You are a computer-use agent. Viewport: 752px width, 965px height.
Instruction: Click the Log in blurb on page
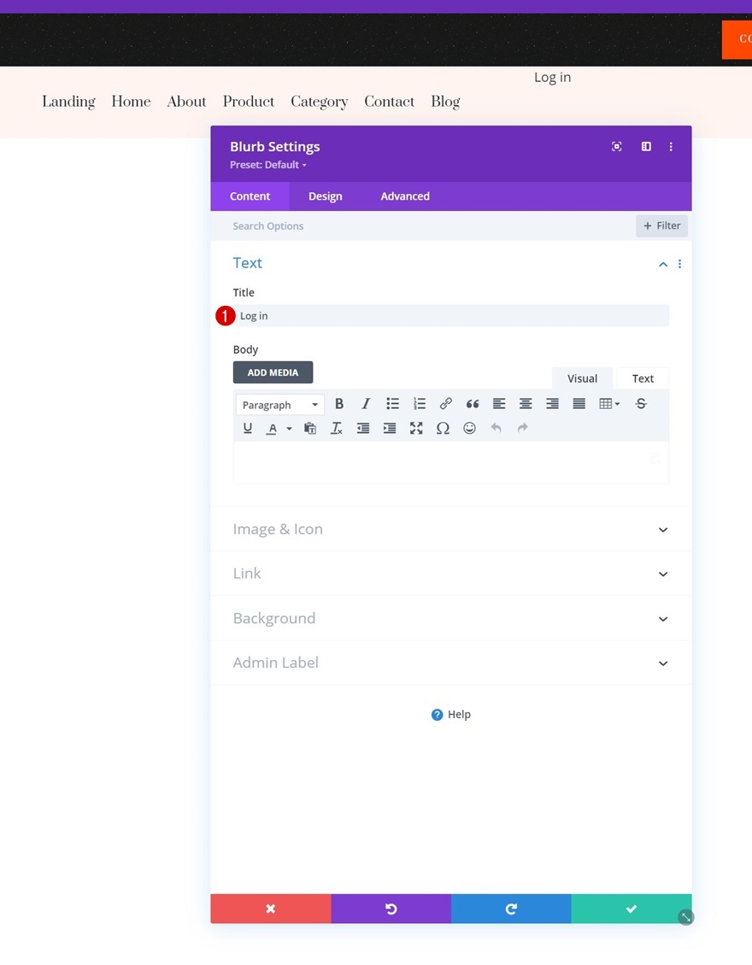click(552, 78)
